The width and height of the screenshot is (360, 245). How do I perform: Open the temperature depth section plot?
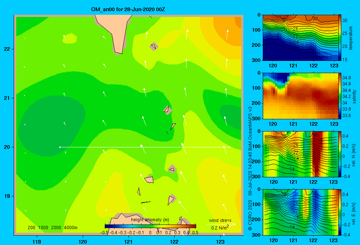(x=301, y=38)
